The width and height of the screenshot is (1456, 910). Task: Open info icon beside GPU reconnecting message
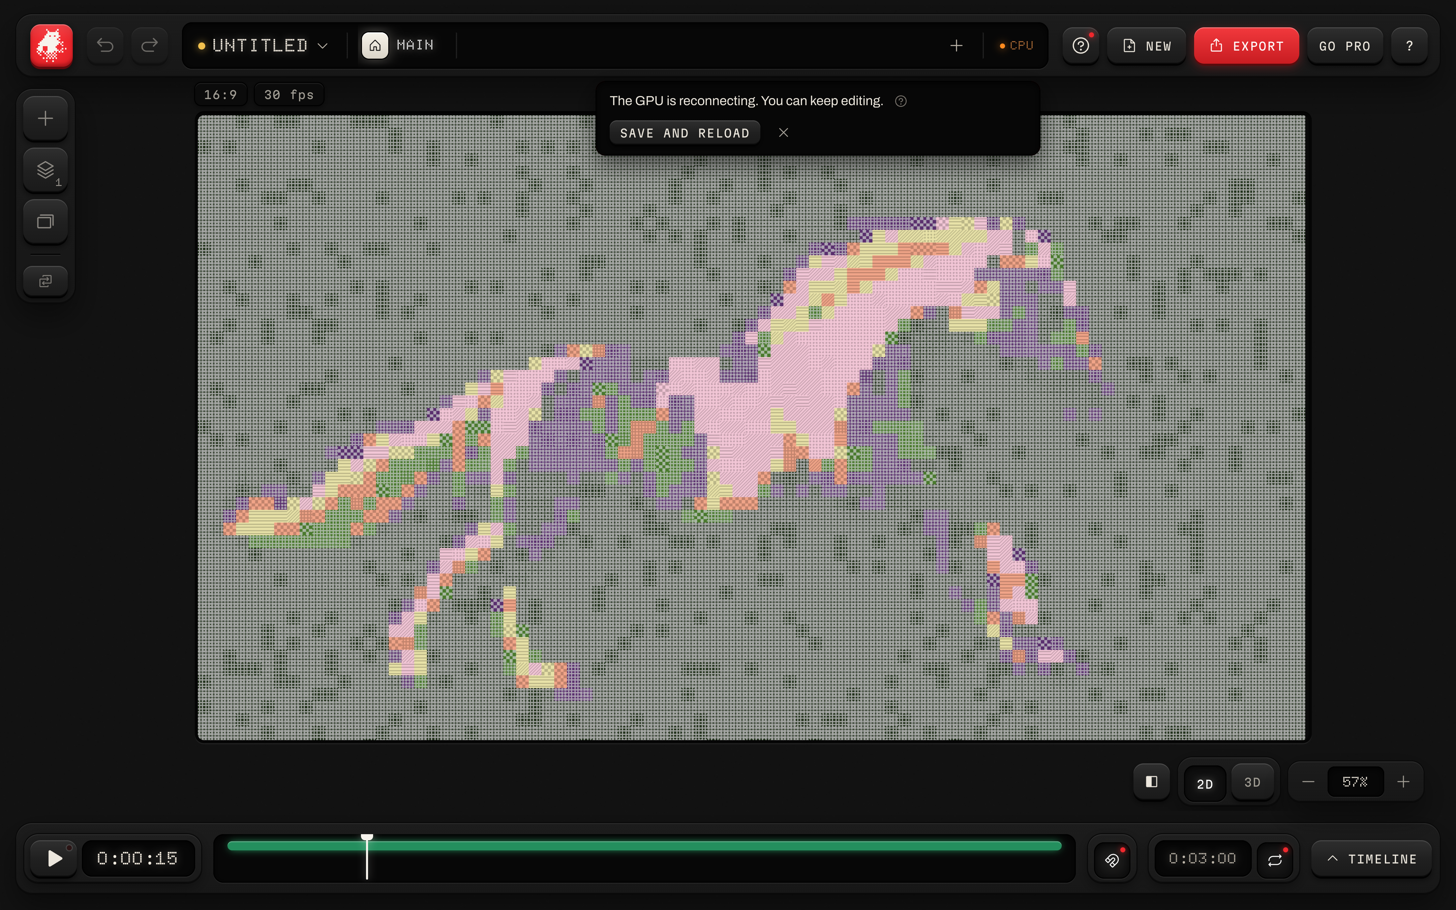[x=901, y=101]
